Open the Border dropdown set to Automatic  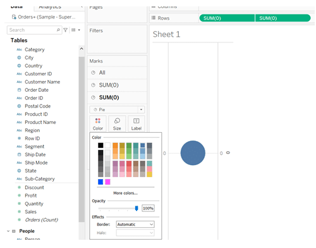135,225
